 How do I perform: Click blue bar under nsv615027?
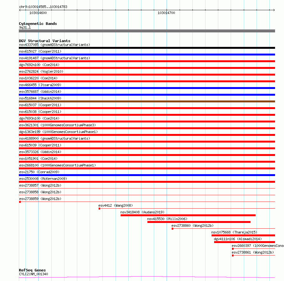point(147,55)
